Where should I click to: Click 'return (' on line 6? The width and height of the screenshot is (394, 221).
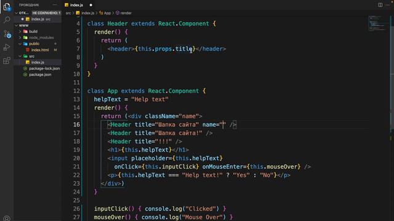pyautogui.click(x=115, y=41)
